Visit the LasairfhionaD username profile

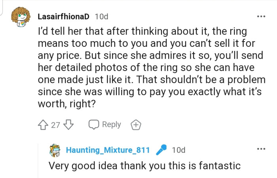65,17
